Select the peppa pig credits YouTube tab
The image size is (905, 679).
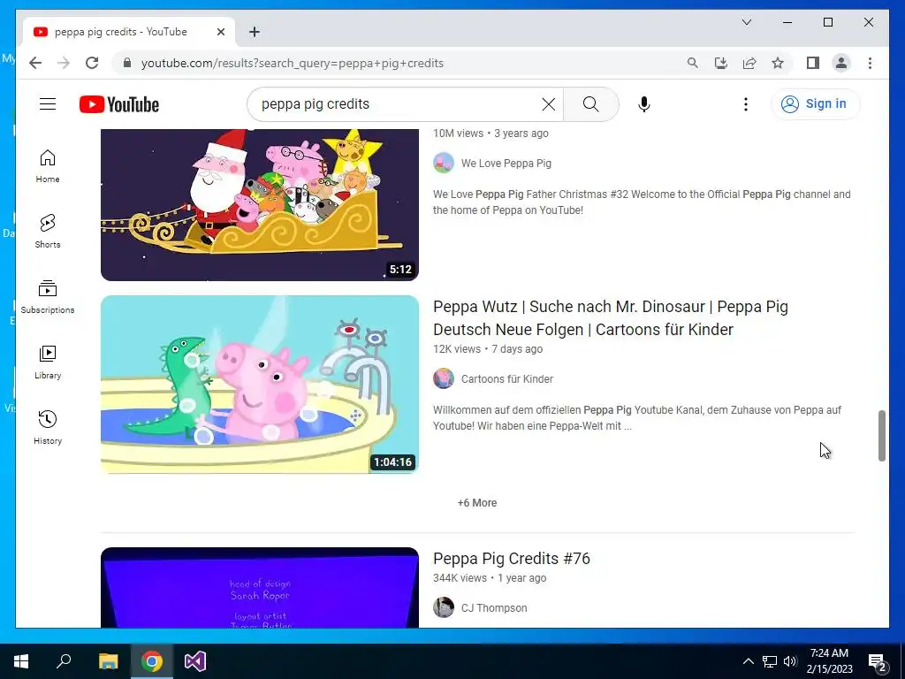(129, 32)
